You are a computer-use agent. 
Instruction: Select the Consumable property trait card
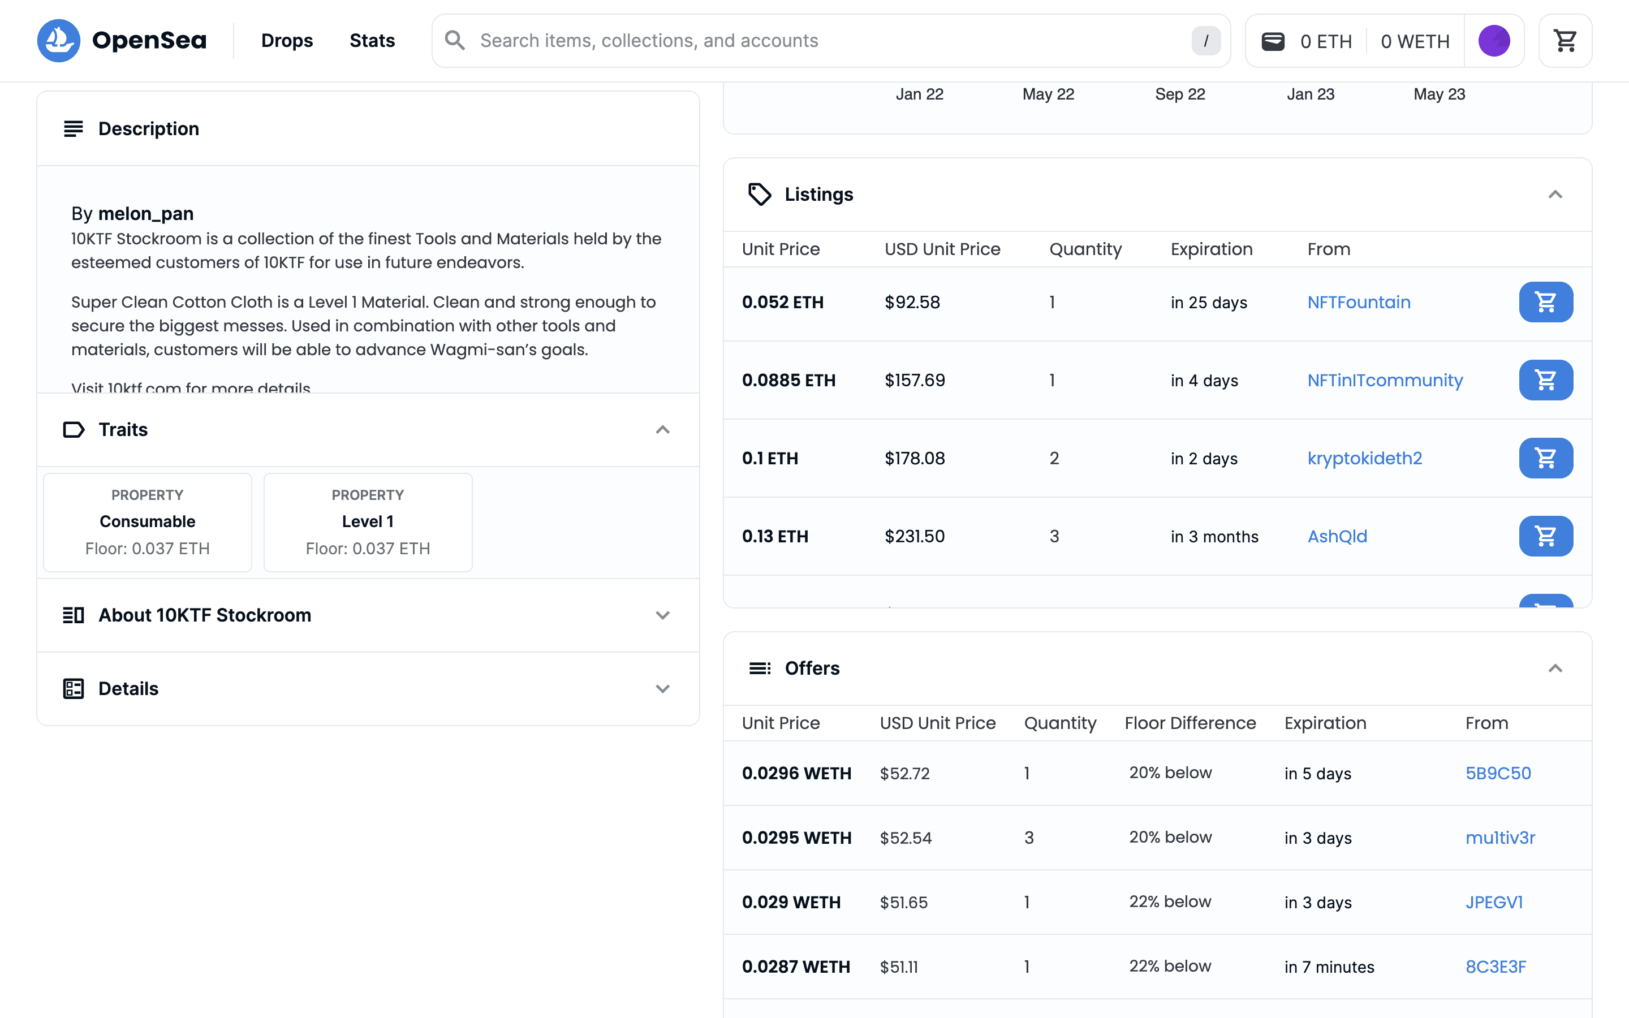point(148,522)
